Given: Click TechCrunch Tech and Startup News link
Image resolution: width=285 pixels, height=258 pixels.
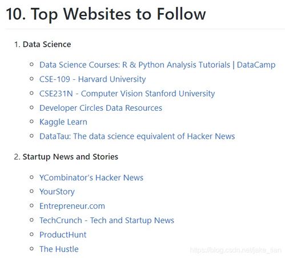Looking at the screenshot, I should point(107,220).
